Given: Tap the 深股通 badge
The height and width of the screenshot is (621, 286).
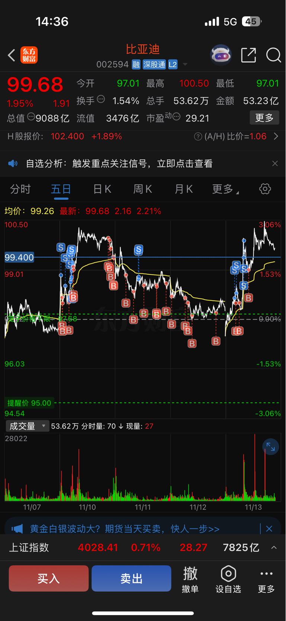Looking at the screenshot, I should click(x=154, y=65).
